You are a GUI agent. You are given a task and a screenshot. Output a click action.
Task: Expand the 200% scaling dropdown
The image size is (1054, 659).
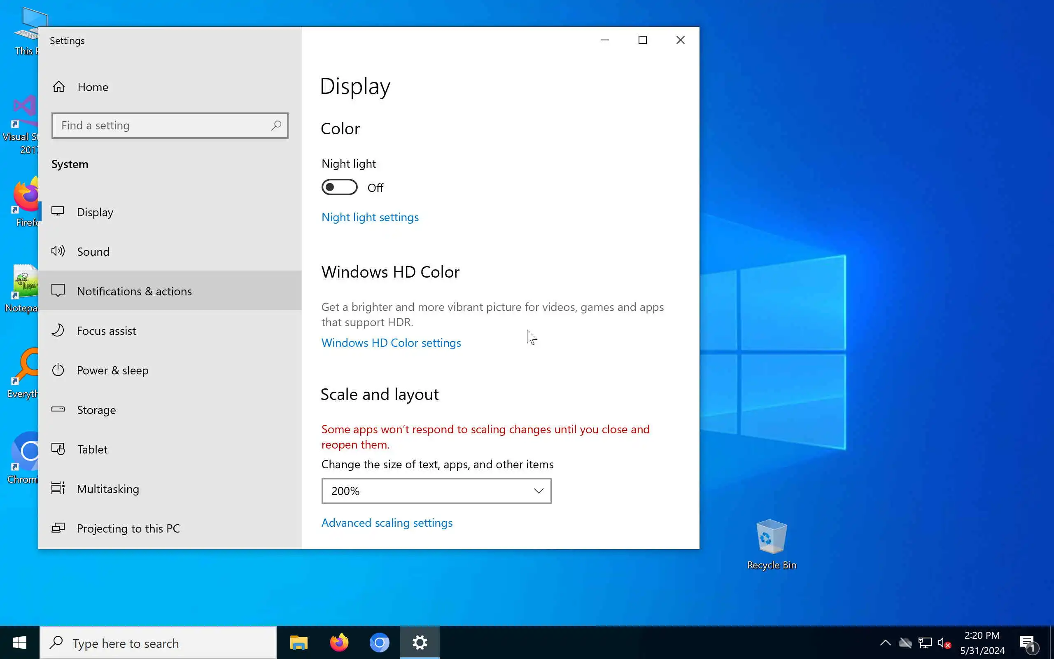[436, 491]
